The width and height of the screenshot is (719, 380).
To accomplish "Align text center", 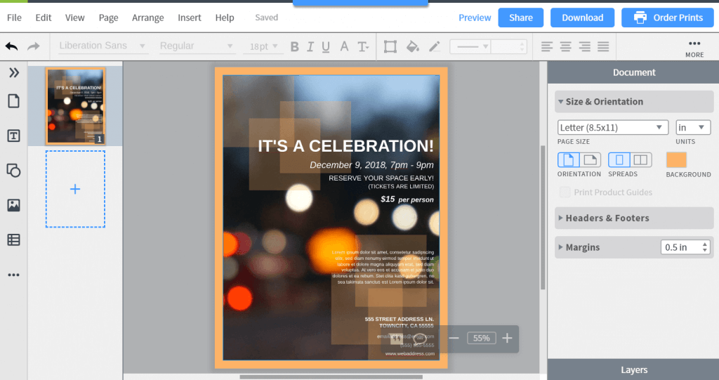I will pos(565,46).
